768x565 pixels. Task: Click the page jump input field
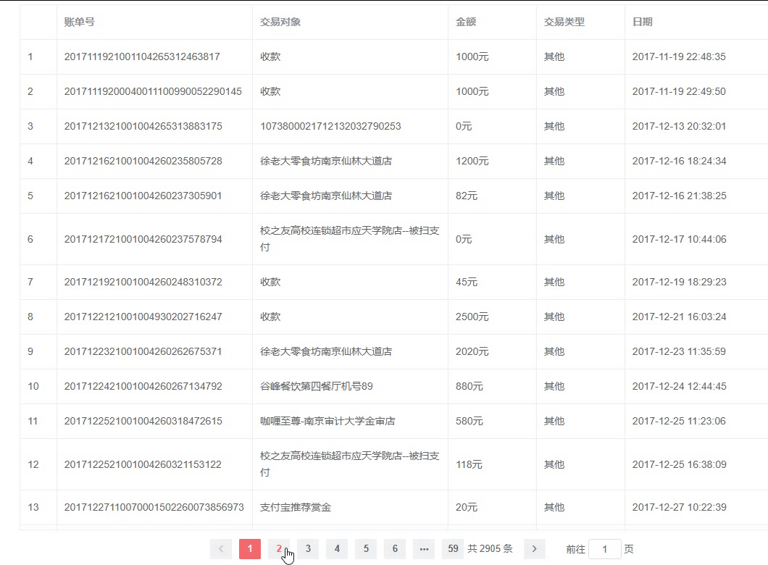[606, 549]
